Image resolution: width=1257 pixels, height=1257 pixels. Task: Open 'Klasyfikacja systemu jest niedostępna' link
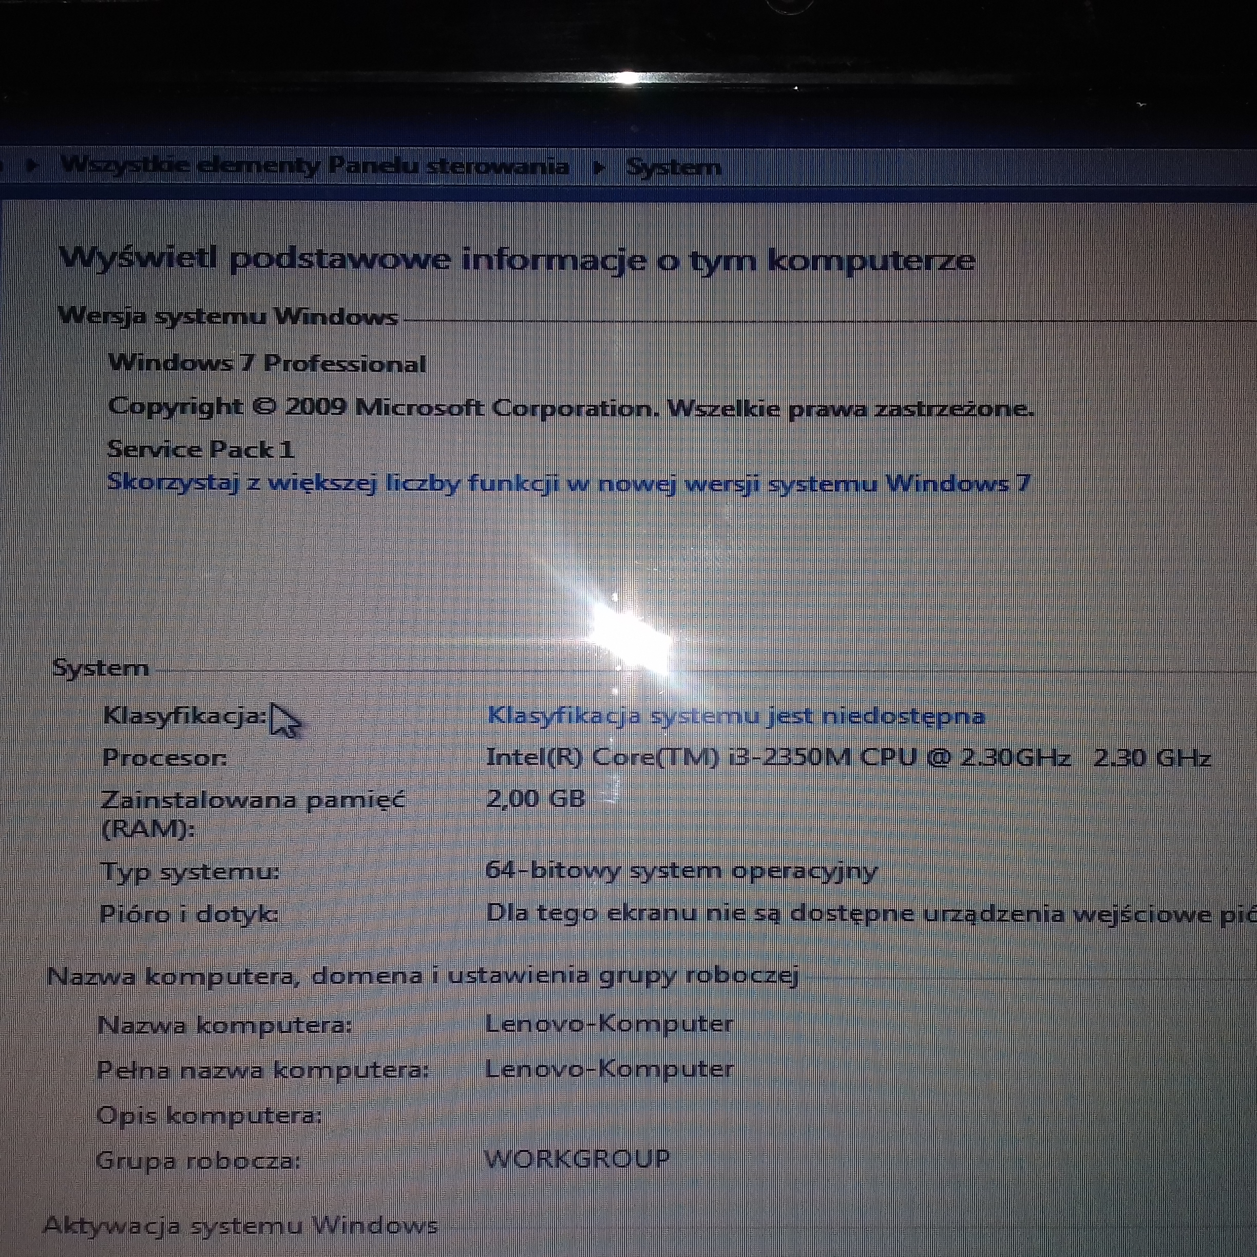(736, 716)
